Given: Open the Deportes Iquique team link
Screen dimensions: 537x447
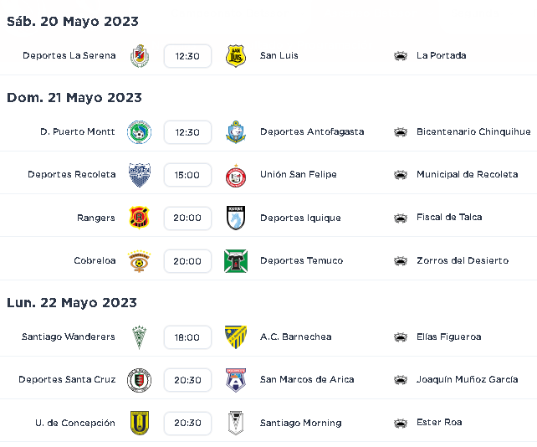Looking at the screenshot, I should (x=300, y=218).
